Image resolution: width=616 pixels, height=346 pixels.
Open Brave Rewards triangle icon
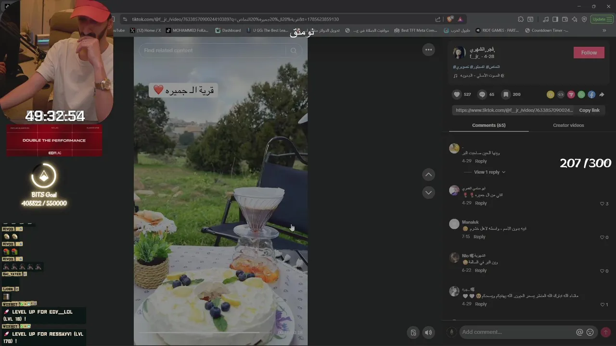click(460, 19)
